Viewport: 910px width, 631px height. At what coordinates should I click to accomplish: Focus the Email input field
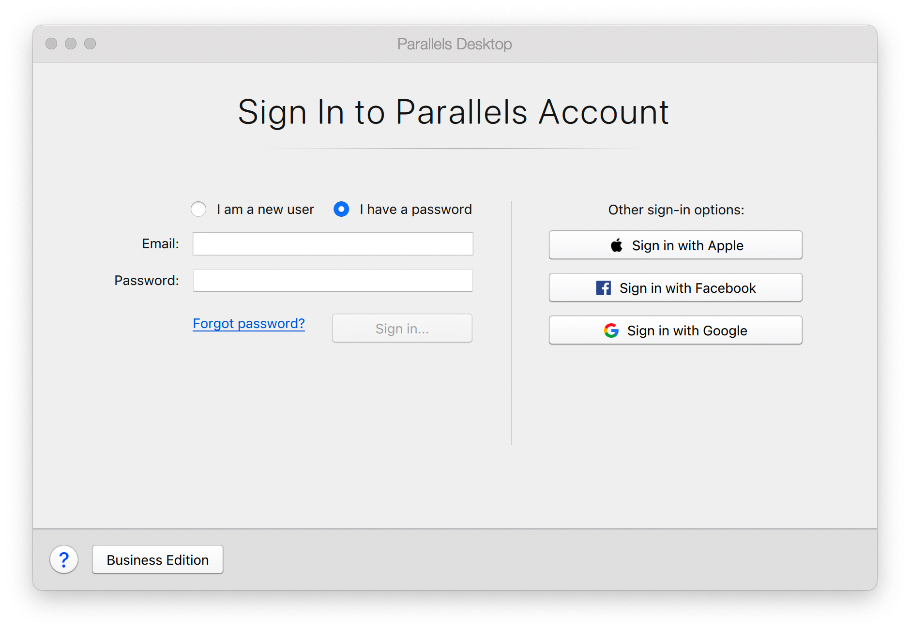[x=333, y=244]
